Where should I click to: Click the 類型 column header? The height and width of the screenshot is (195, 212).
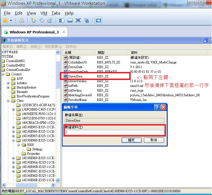(x=112, y=52)
